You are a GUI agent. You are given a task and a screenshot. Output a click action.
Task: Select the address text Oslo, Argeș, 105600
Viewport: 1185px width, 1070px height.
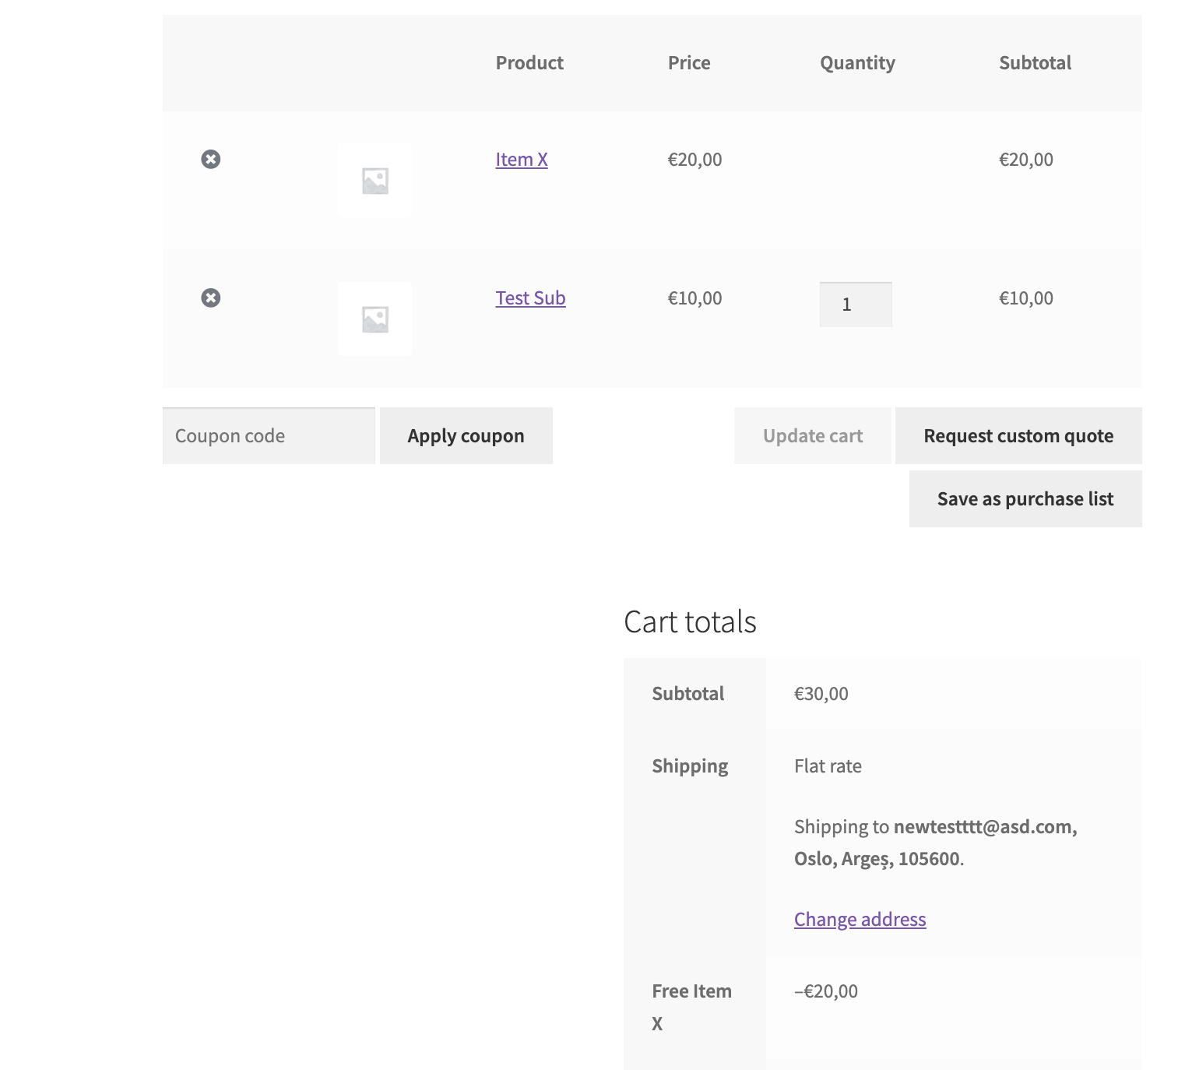[x=877, y=859]
